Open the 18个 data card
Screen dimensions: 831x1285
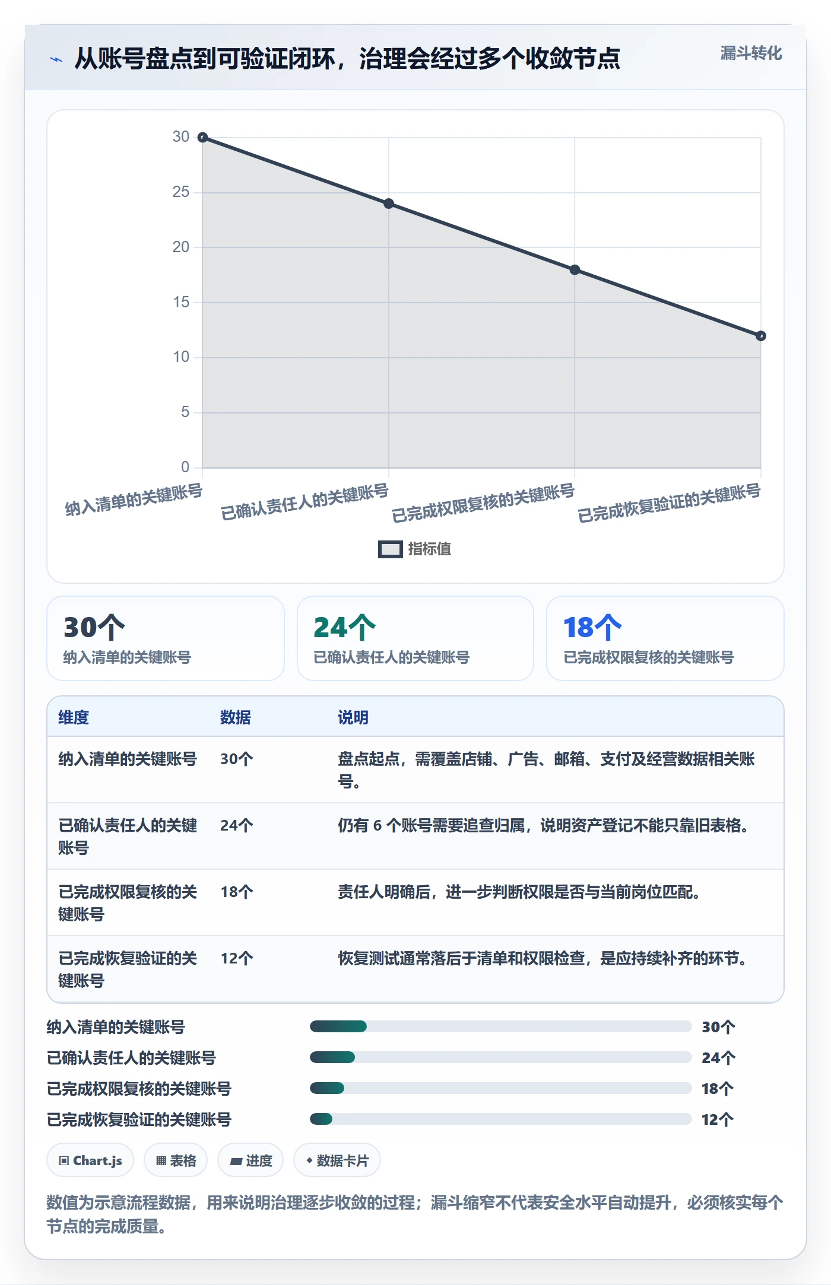pos(665,638)
